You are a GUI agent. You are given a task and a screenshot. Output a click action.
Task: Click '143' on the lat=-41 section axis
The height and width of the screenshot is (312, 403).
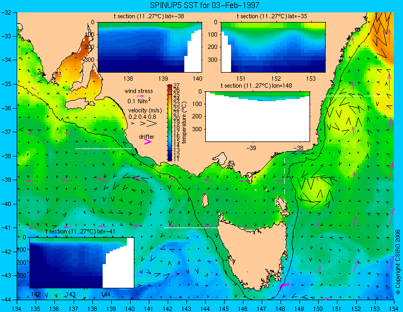click(x=71, y=294)
